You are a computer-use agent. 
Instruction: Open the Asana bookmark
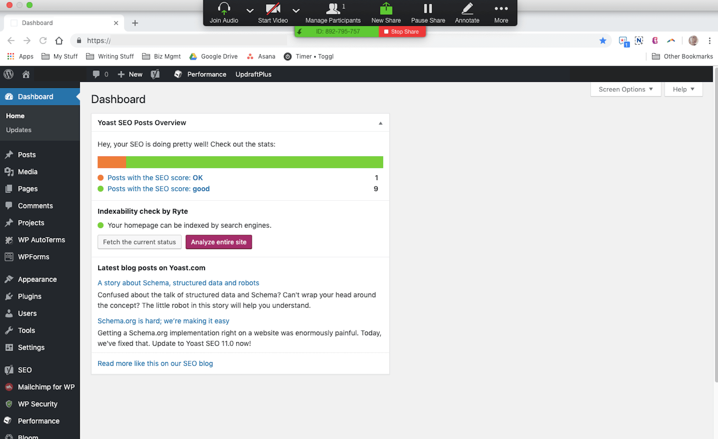tap(261, 57)
